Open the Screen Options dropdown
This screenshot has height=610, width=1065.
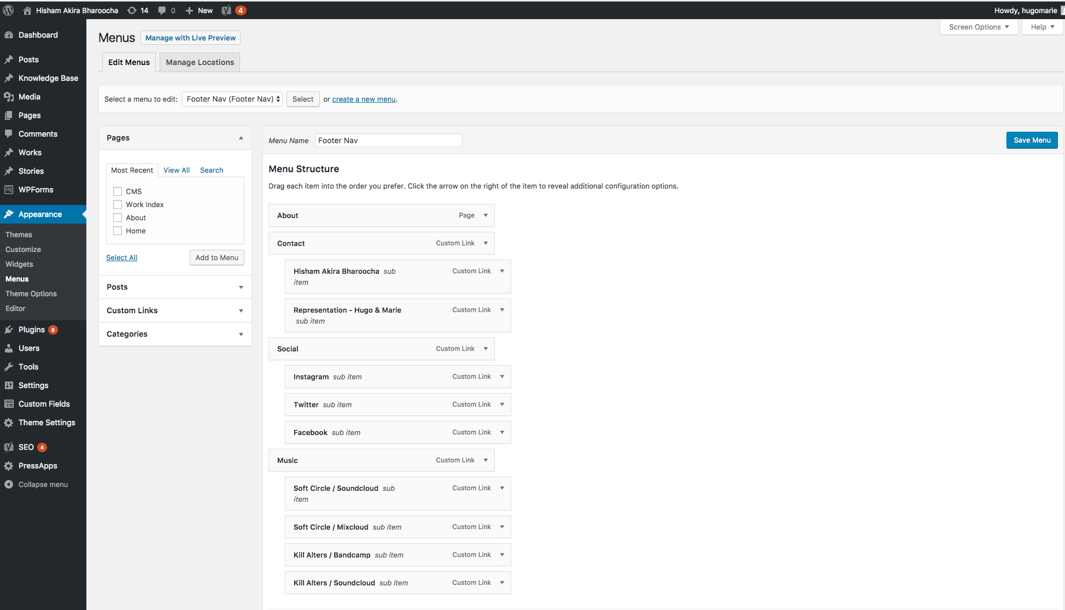click(979, 27)
